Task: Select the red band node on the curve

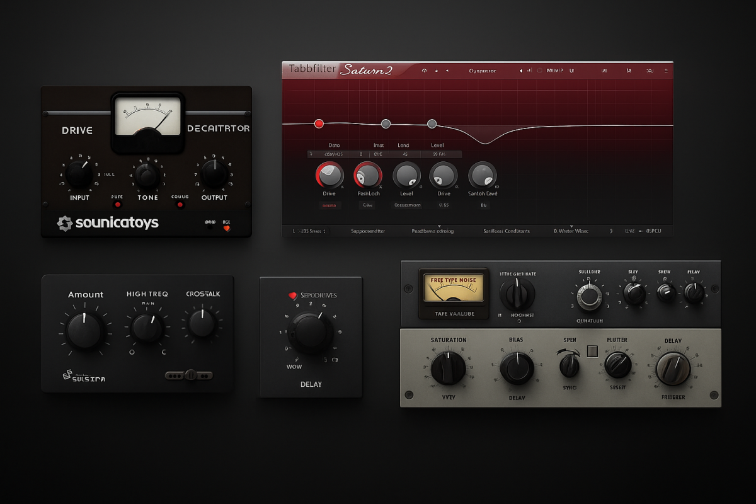Action: pyautogui.click(x=319, y=123)
